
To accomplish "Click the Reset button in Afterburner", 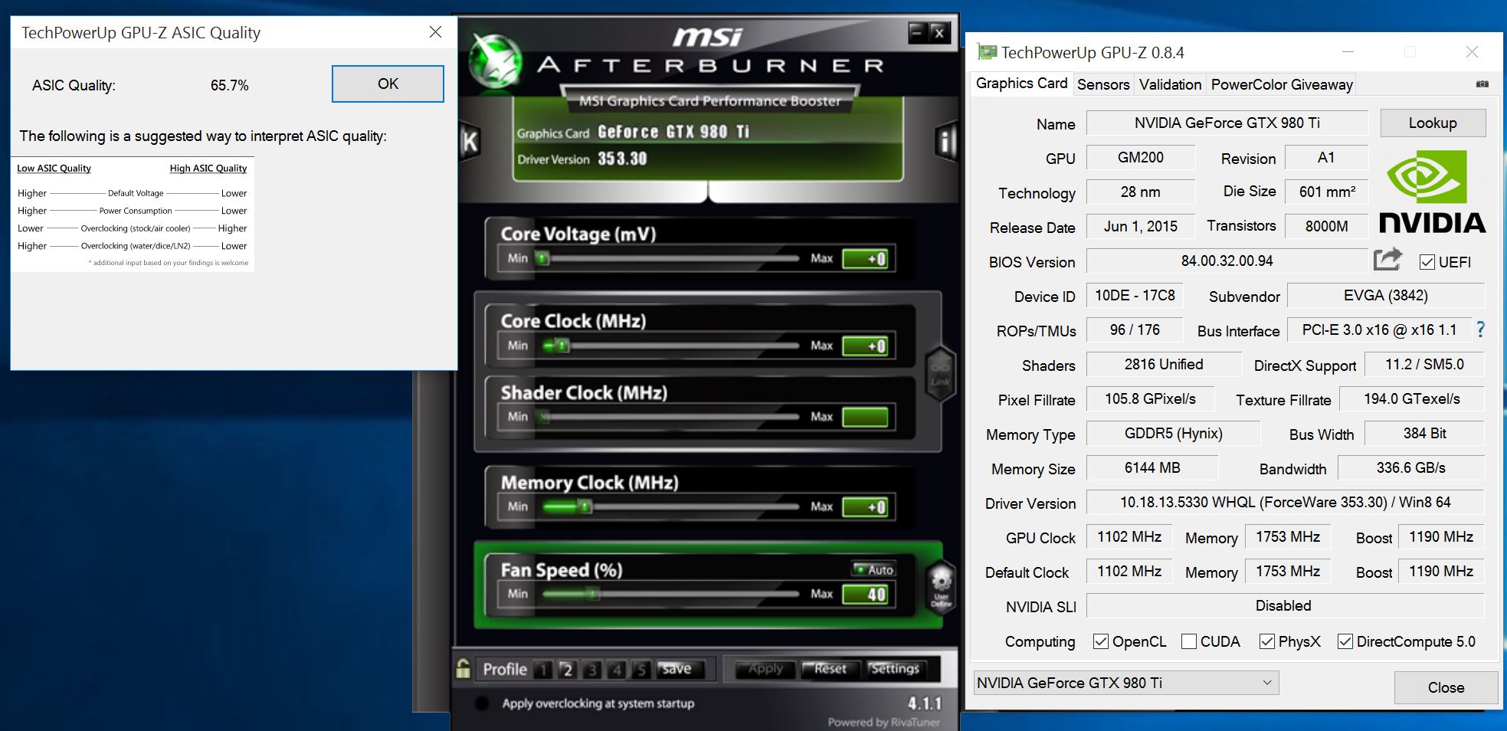I will [830, 669].
